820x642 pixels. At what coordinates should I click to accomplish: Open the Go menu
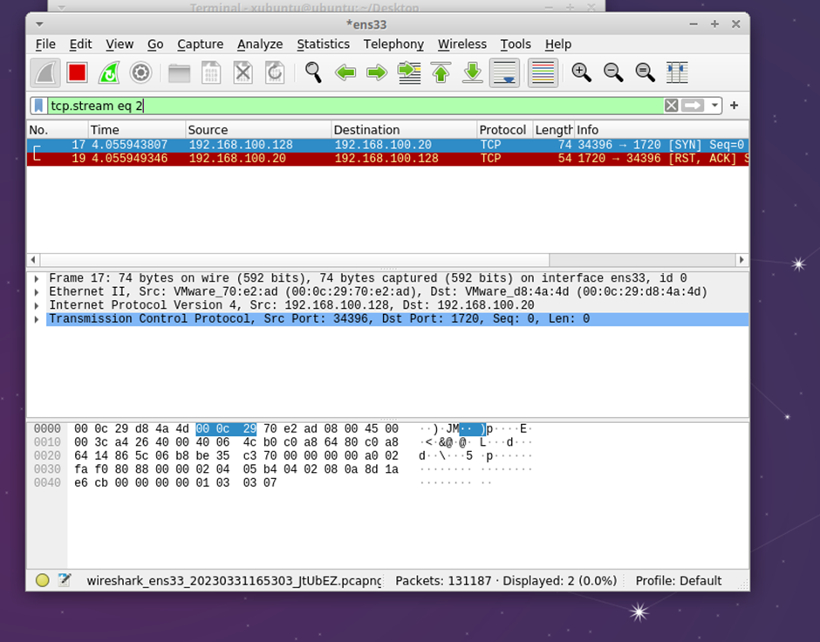pyautogui.click(x=155, y=44)
